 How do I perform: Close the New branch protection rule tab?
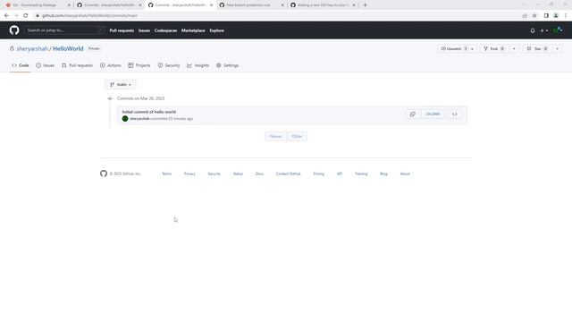coord(282,5)
